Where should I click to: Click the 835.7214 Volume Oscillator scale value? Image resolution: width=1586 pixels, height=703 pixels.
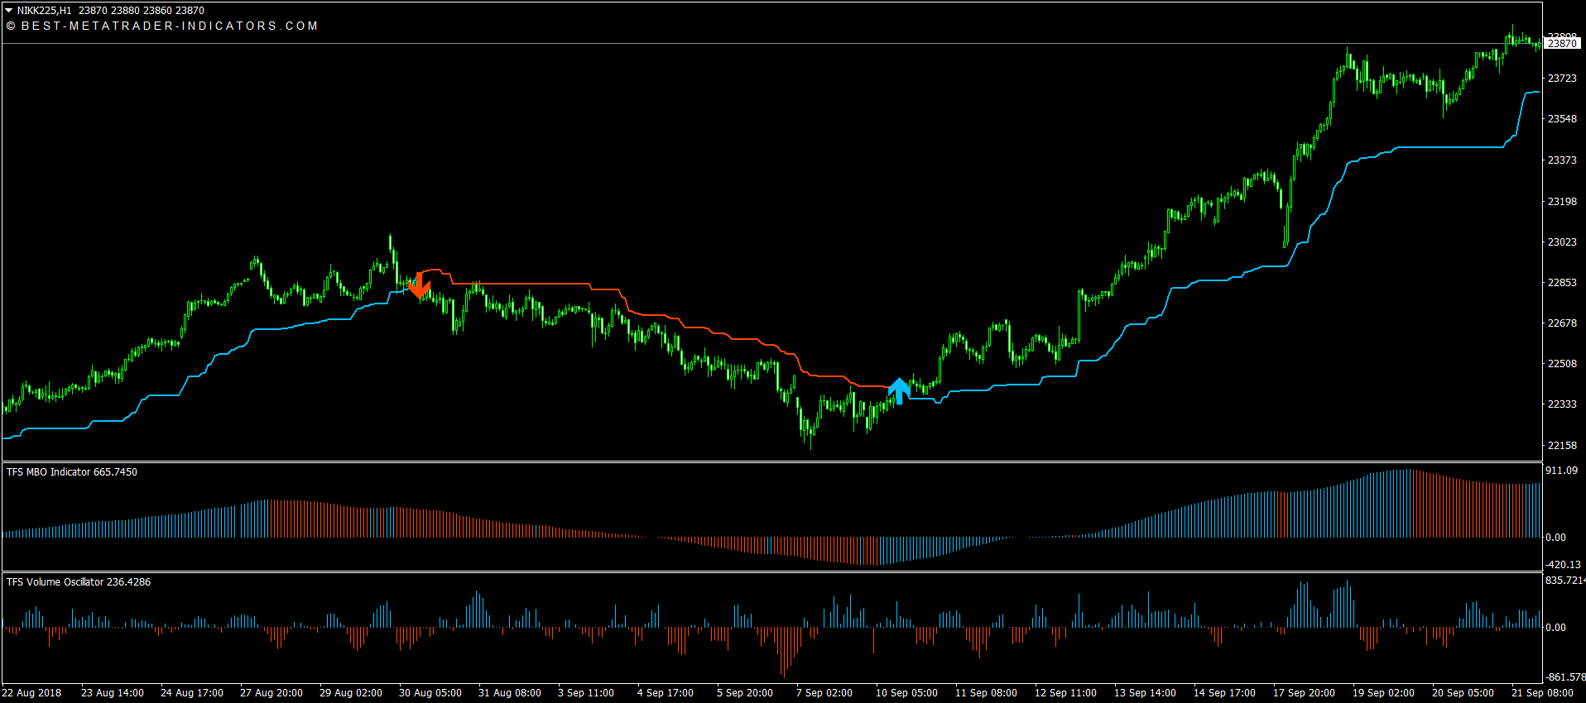coord(1564,581)
